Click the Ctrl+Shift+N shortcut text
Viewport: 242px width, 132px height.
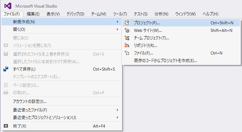tap(222, 23)
